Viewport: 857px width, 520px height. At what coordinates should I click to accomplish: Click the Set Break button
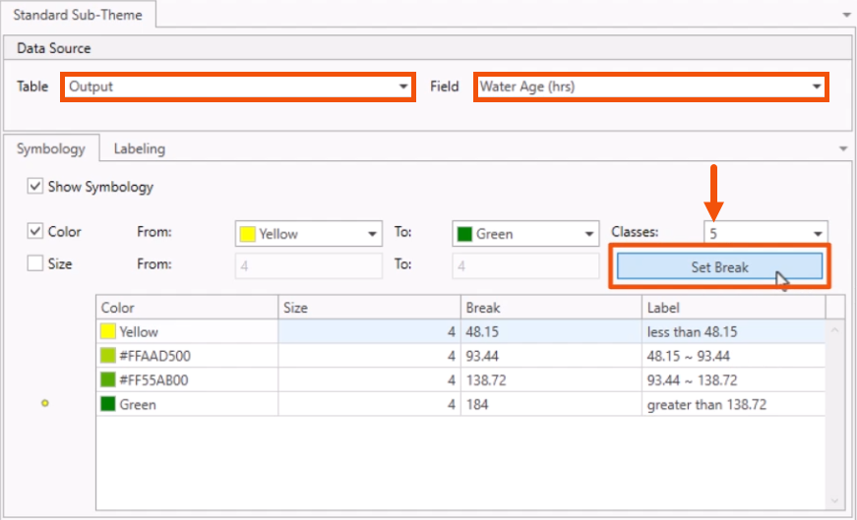tap(719, 267)
